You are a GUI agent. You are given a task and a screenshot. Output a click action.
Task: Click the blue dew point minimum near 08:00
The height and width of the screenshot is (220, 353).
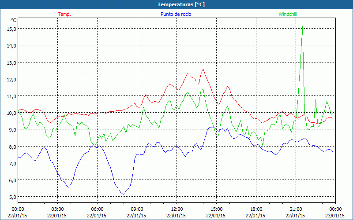click(x=123, y=194)
